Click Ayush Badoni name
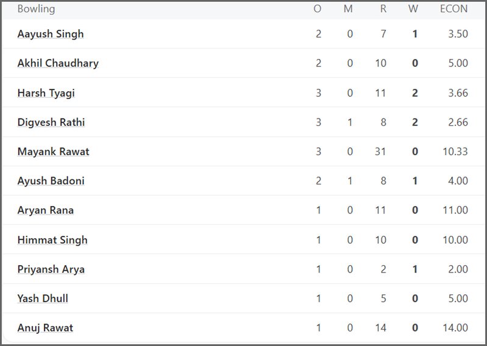The height and width of the screenshot is (346, 487). [51, 181]
